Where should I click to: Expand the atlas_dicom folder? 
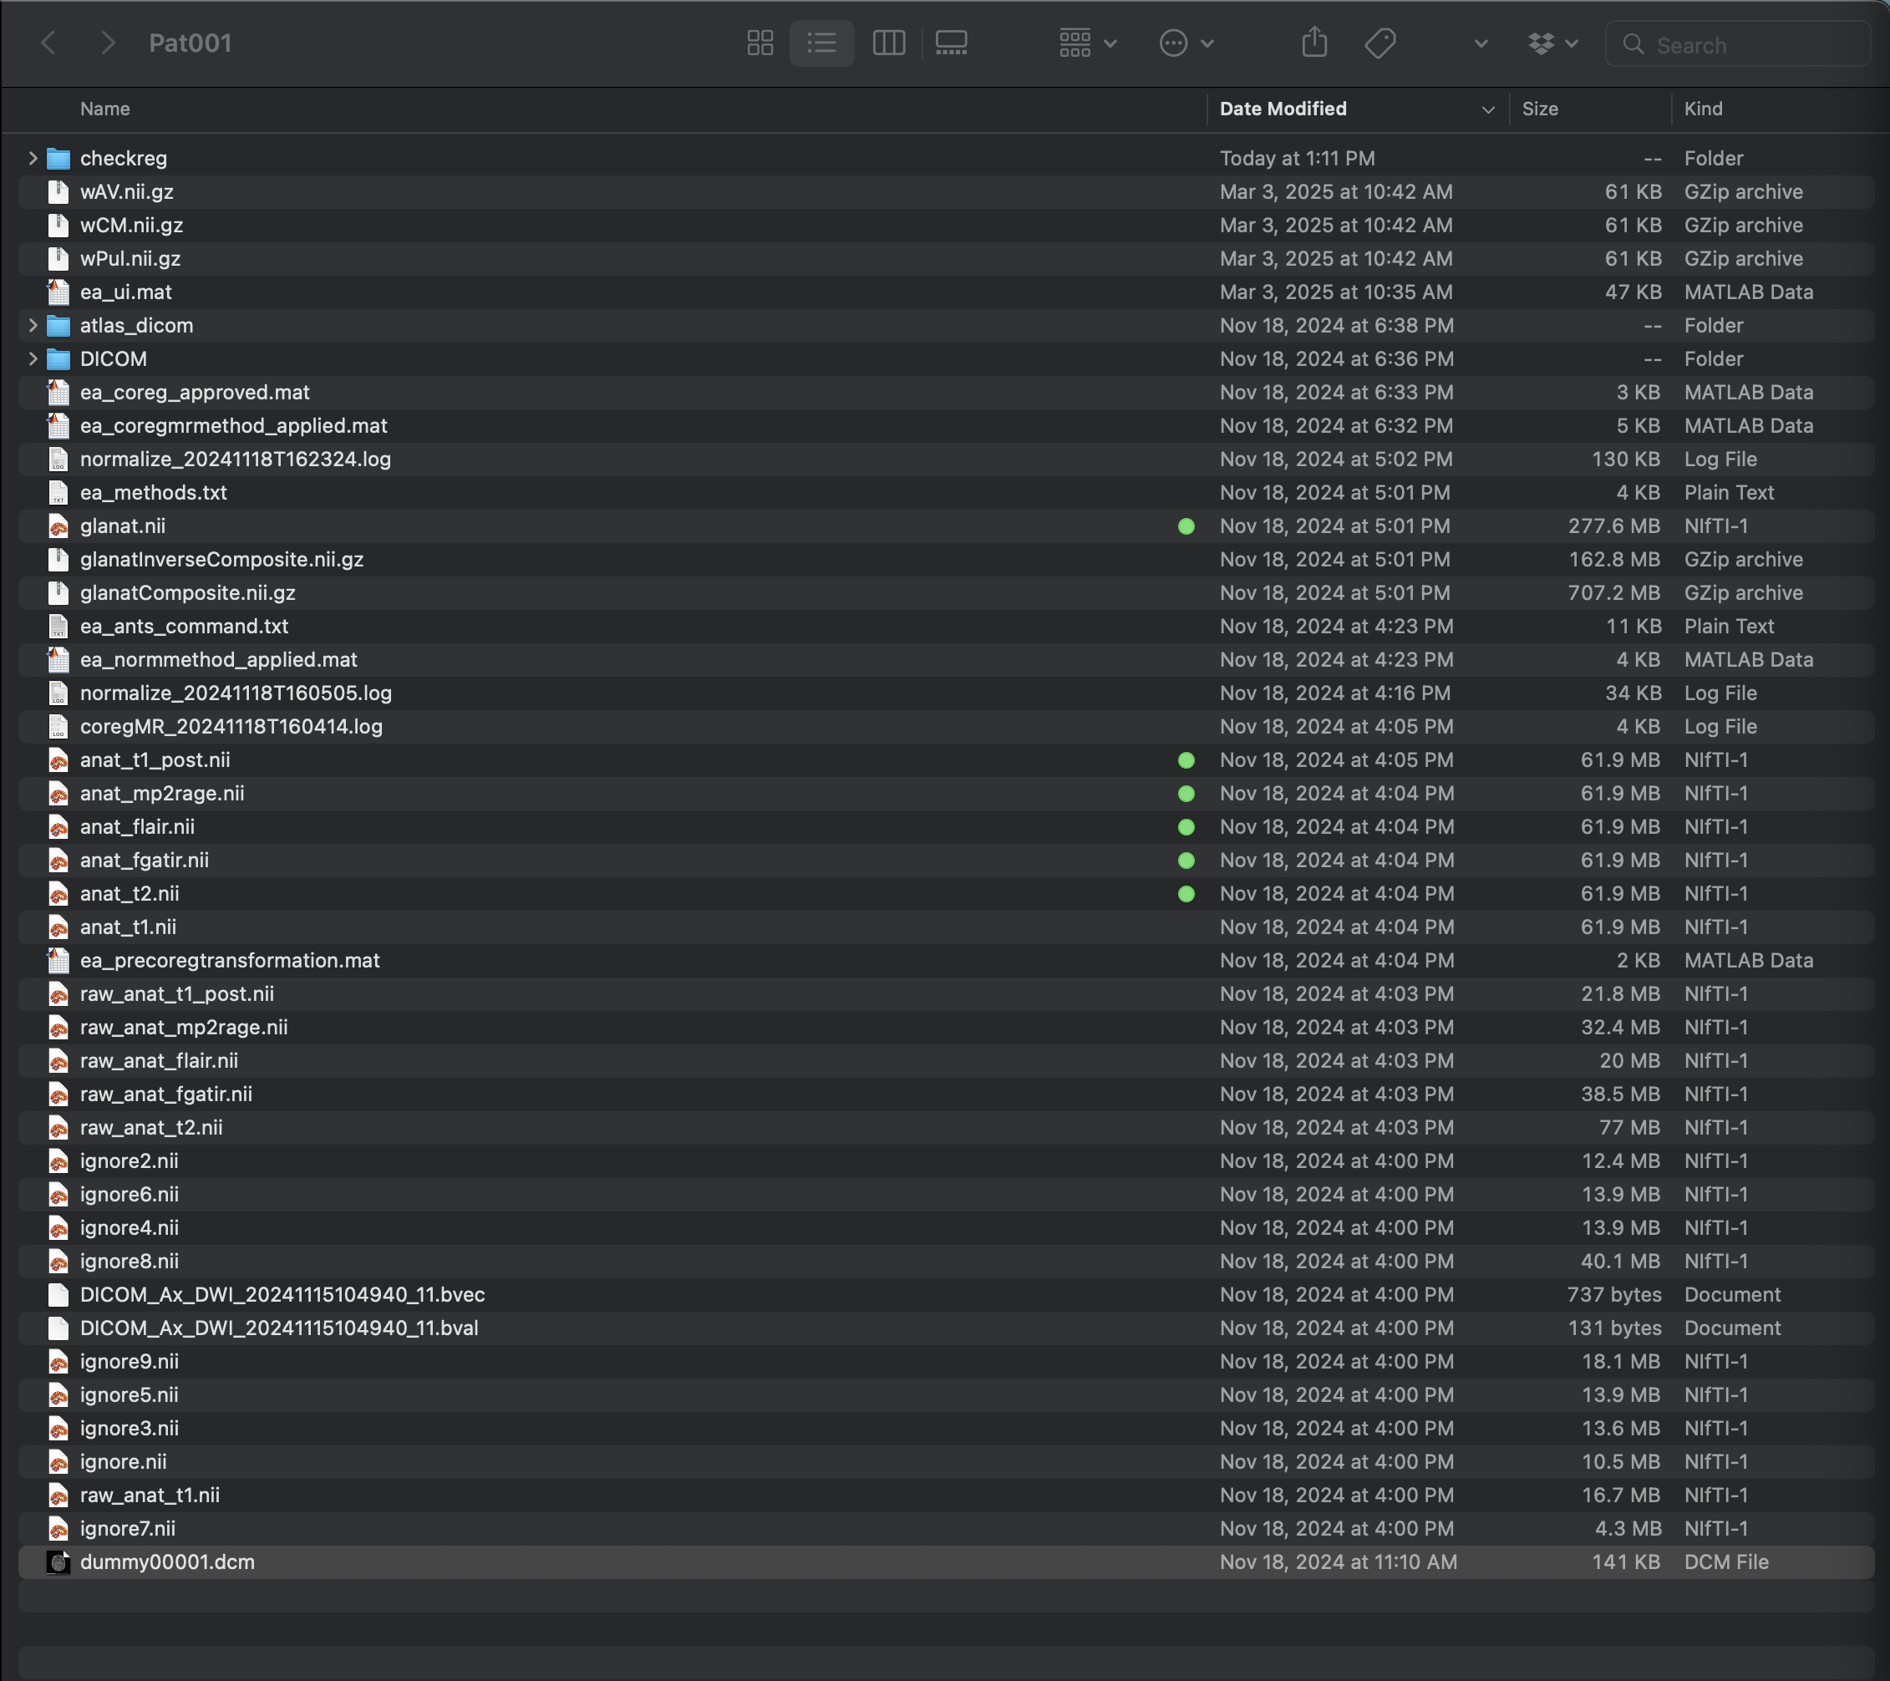click(33, 326)
